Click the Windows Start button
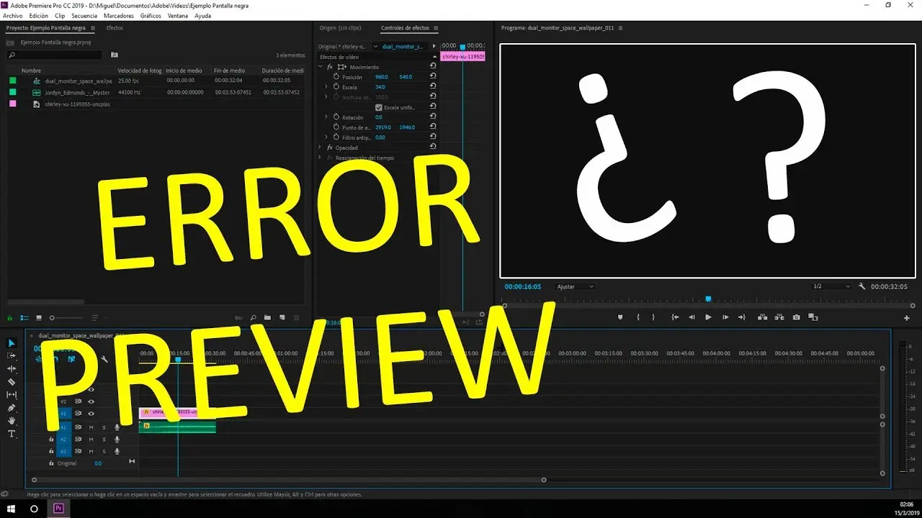Screen dimensions: 922x518 [x=10, y=508]
